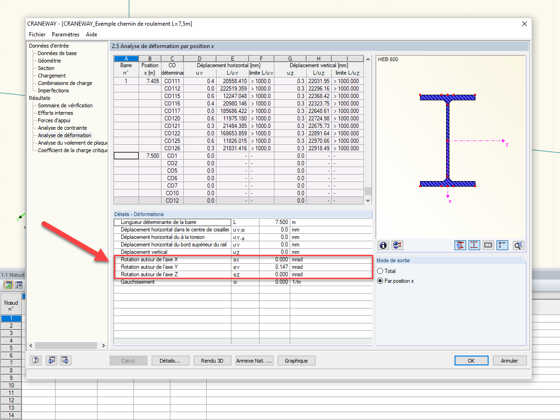Click the Gauchissement detail row
The width and height of the screenshot is (560, 420).
(243, 282)
